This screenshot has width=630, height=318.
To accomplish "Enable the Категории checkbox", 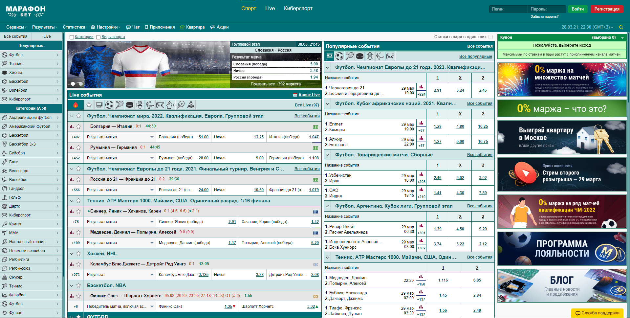I will [72, 37].
